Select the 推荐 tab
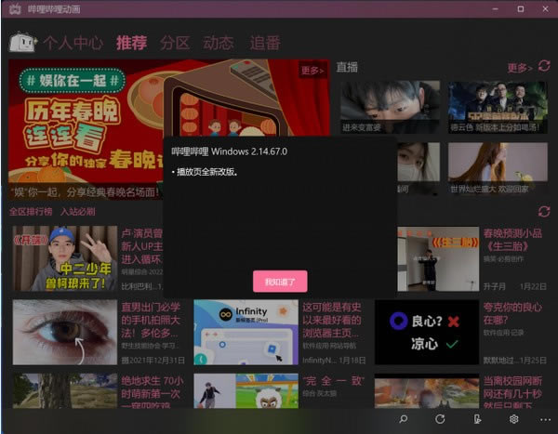This screenshot has width=558, height=434. (131, 43)
